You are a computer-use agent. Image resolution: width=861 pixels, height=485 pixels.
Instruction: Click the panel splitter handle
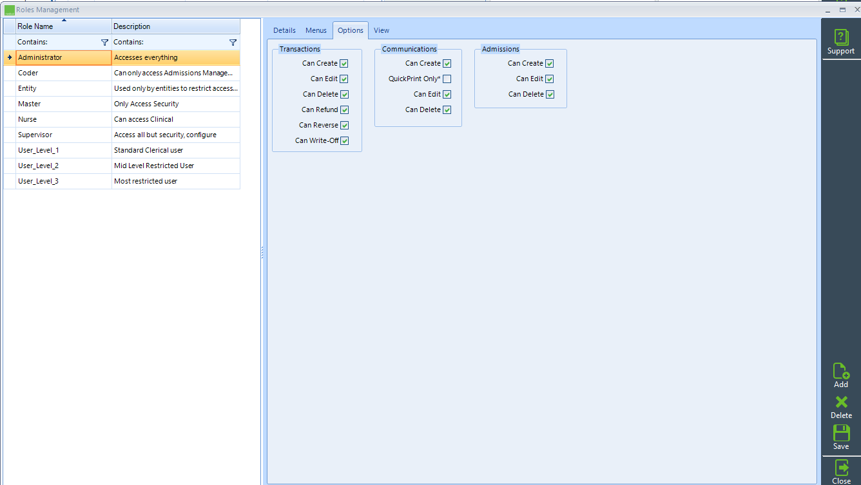262,252
